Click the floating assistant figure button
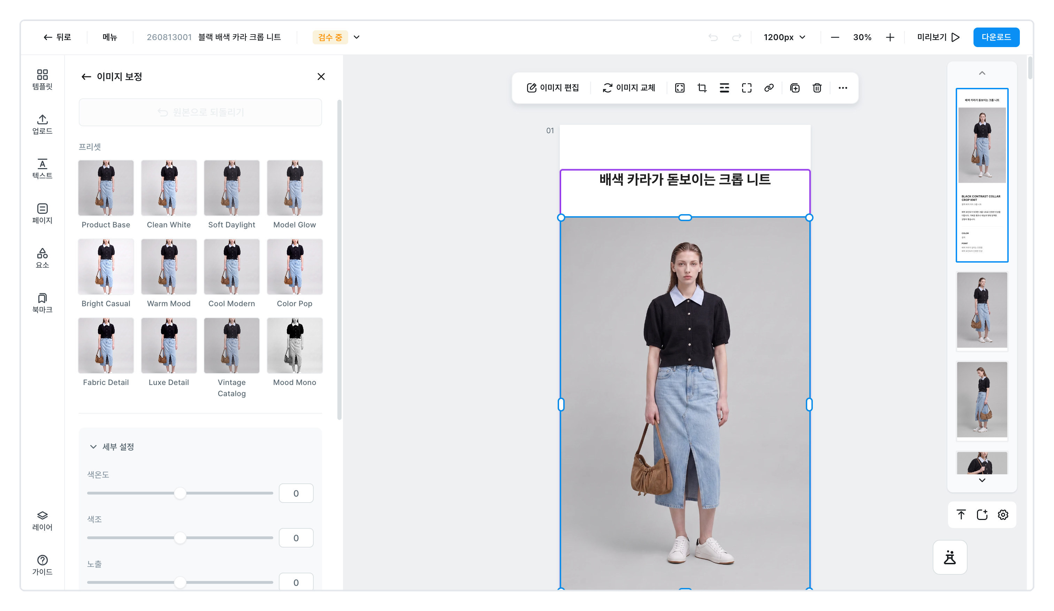The width and height of the screenshot is (1054, 611). tap(950, 557)
